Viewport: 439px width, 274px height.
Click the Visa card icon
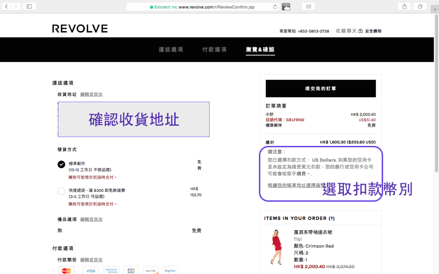(x=90, y=271)
